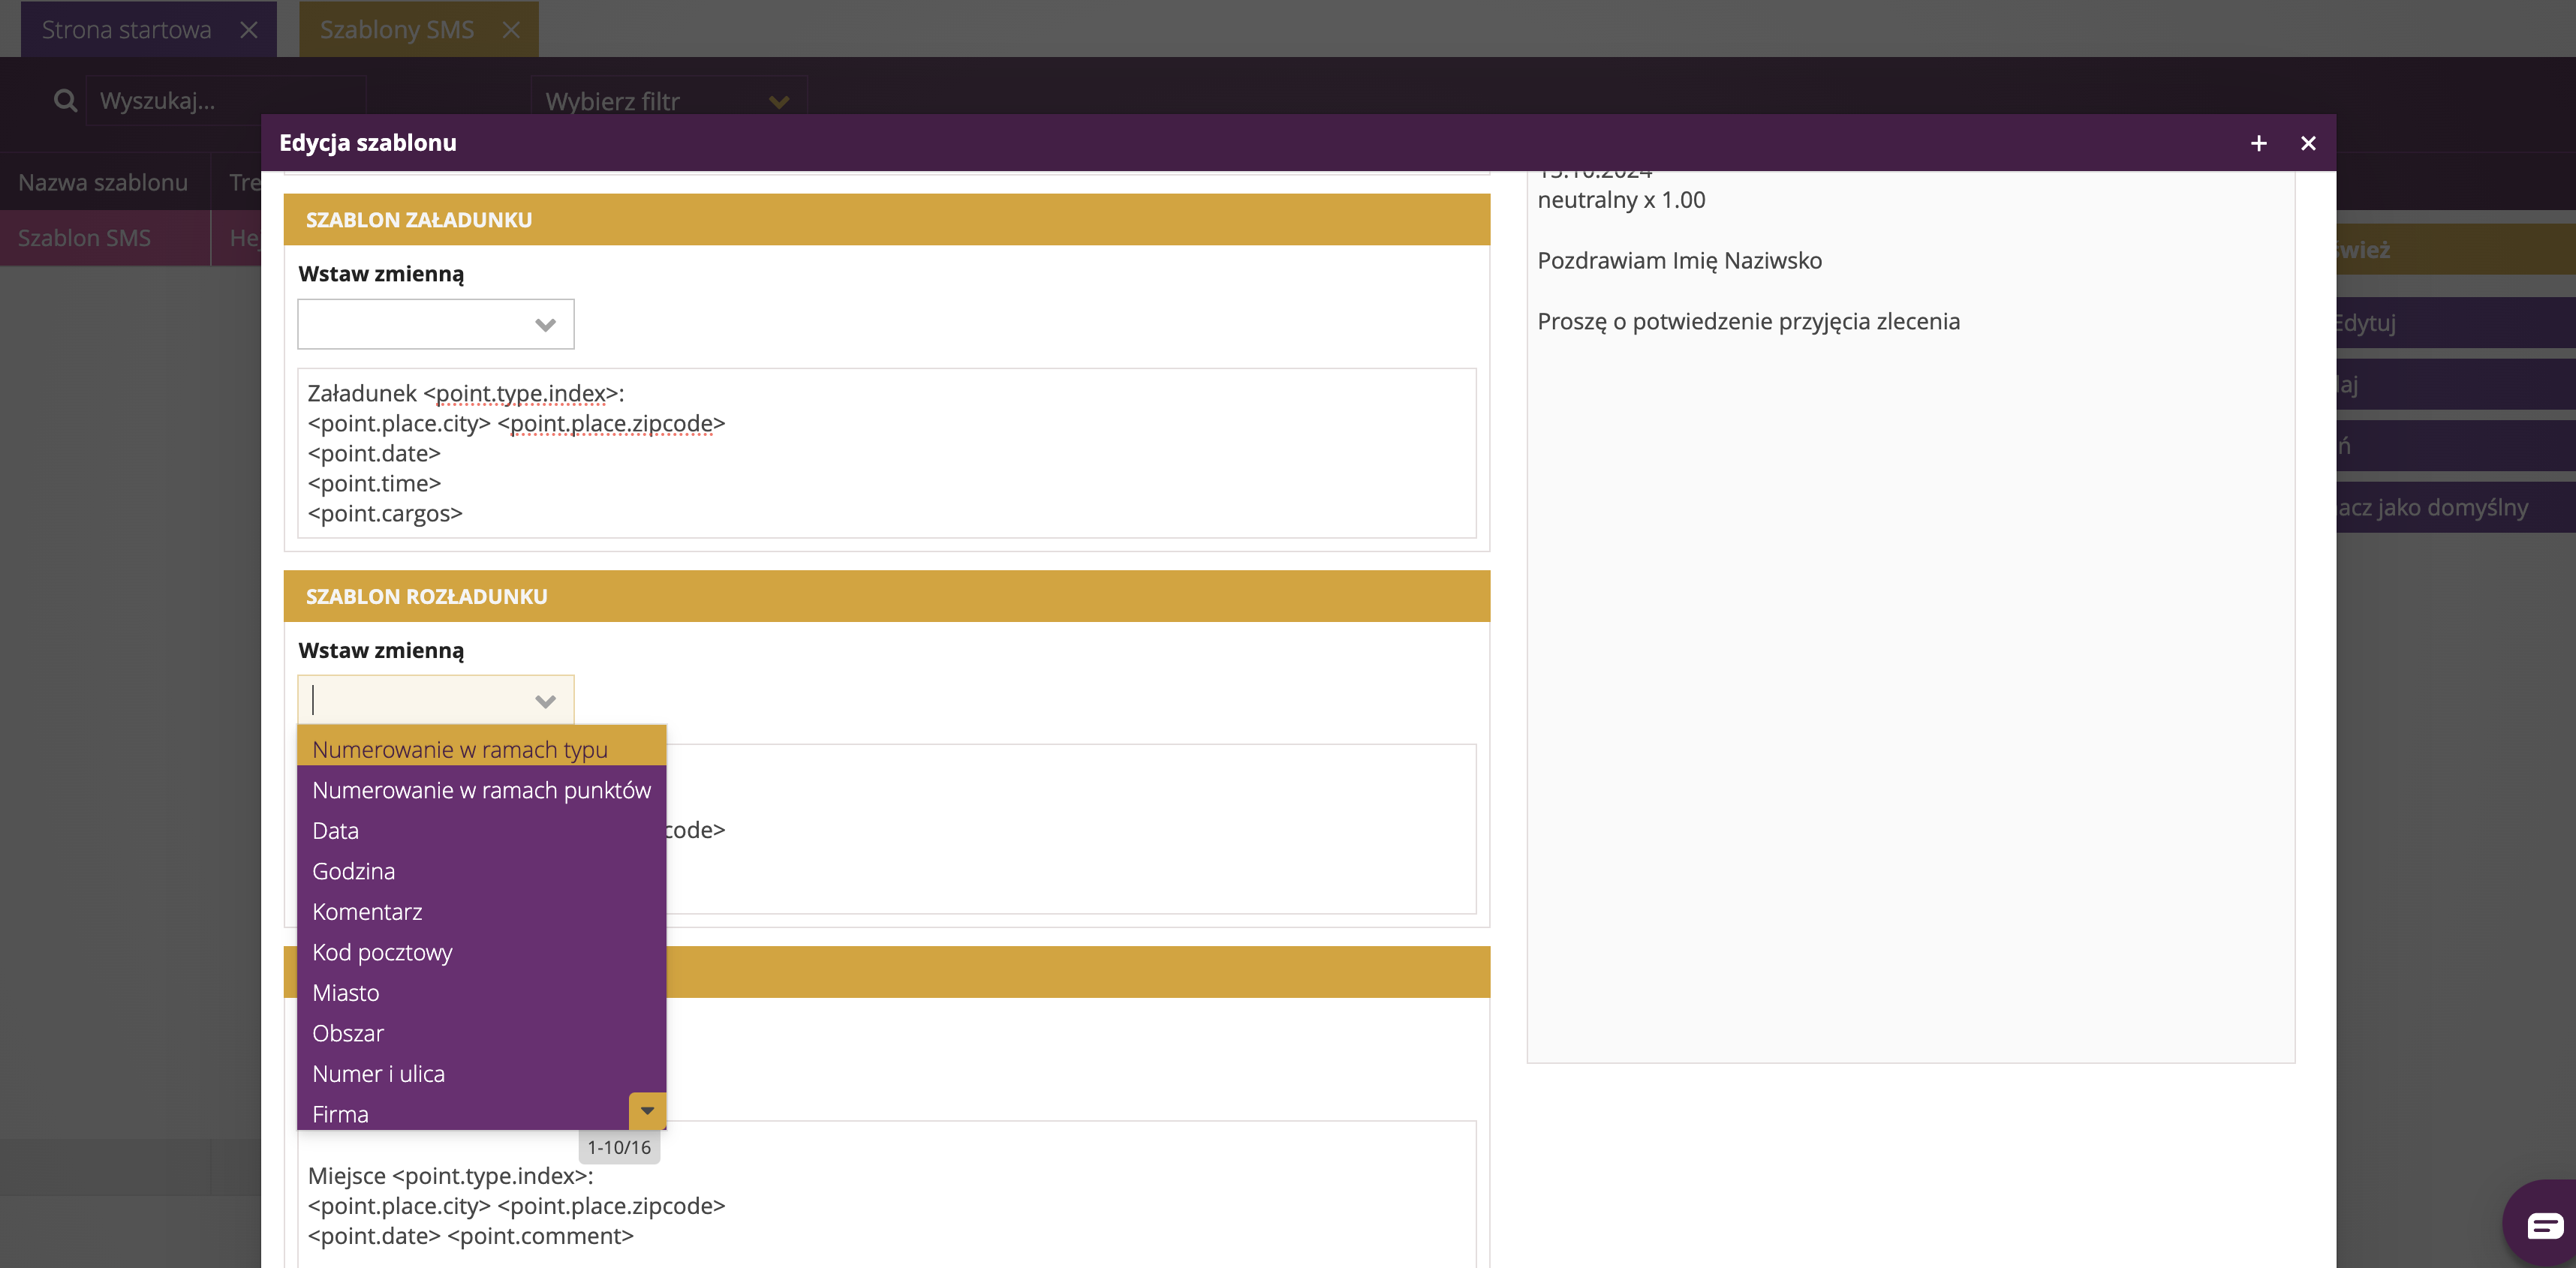Image resolution: width=2576 pixels, height=1268 pixels.
Task: Click the search magnifier icon
Action: (65, 101)
